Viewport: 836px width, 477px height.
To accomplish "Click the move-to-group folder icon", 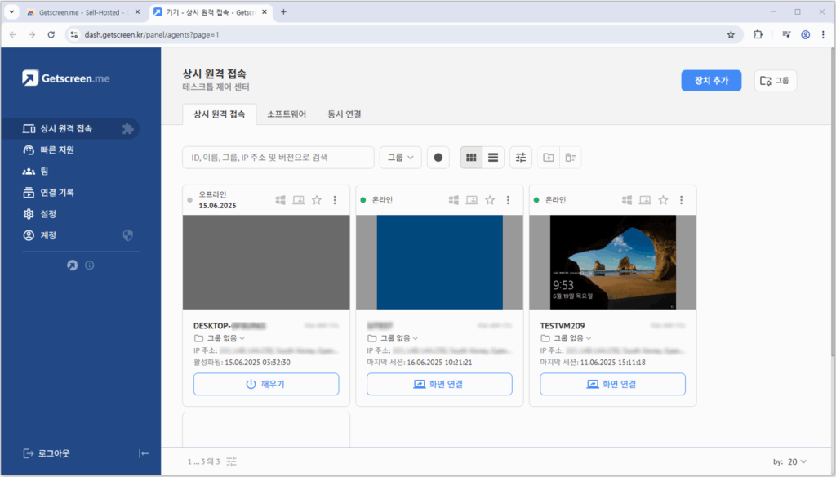I will 549,158.
